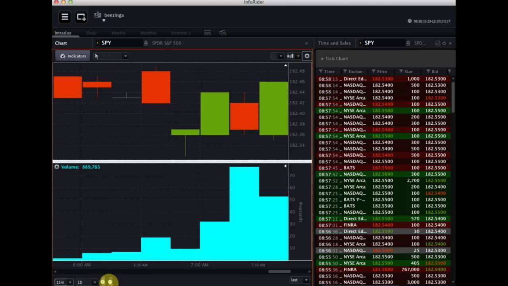Screen dimensions: 508x286
Task: Click the chart horizontal scrollbar thumb
Action: [279, 272]
